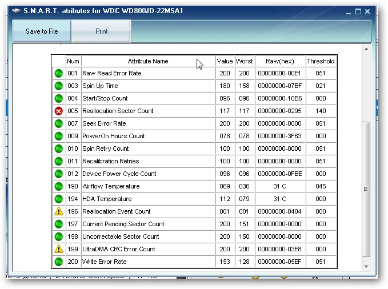Click threshold 045 in Airflow Temperature row
388x289 pixels.
click(321, 186)
